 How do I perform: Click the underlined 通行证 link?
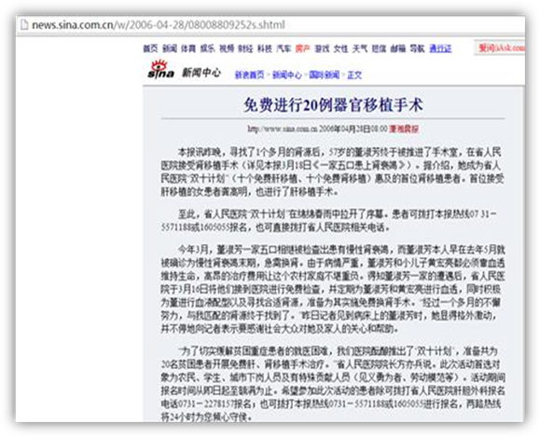pyautogui.click(x=440, y=48)
